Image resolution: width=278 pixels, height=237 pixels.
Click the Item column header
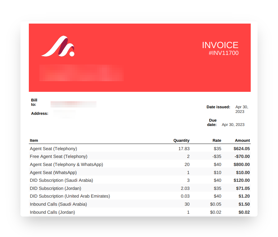34,140
